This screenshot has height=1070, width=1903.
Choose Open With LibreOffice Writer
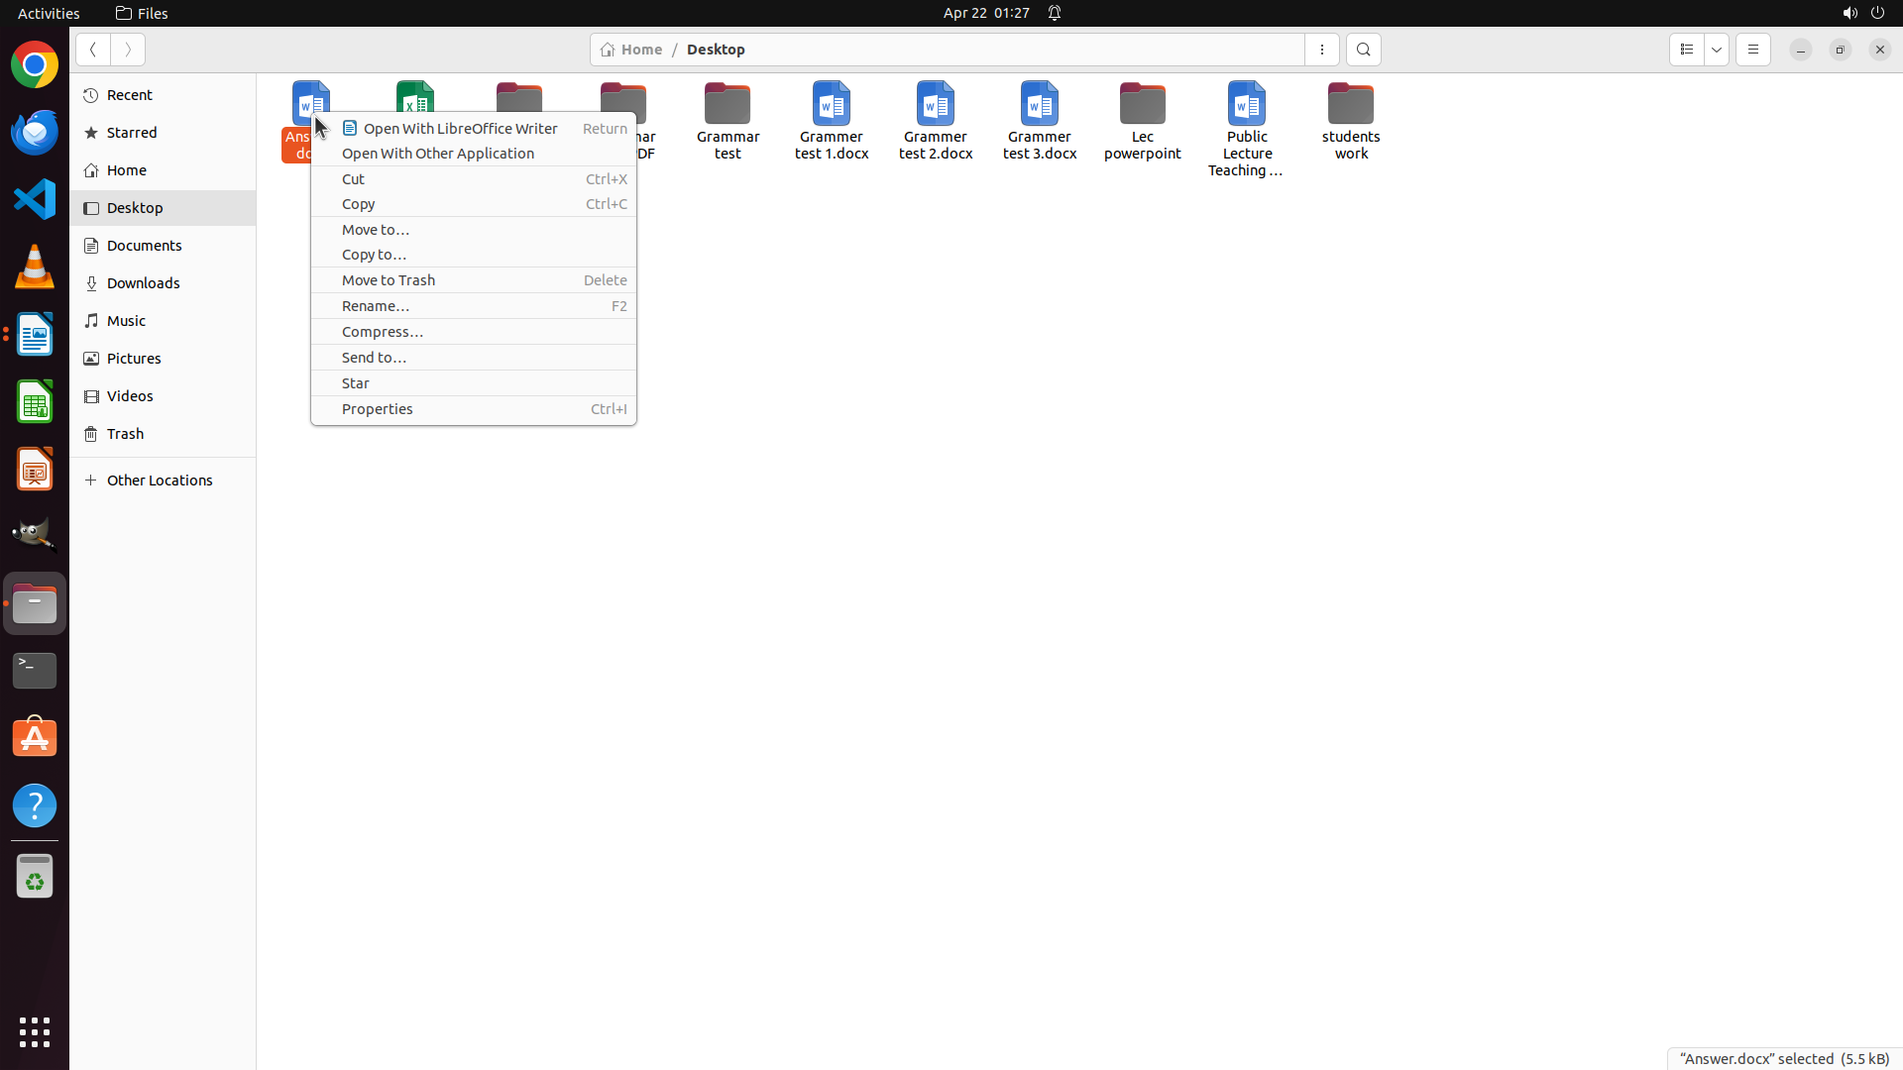tap(460, 129)
